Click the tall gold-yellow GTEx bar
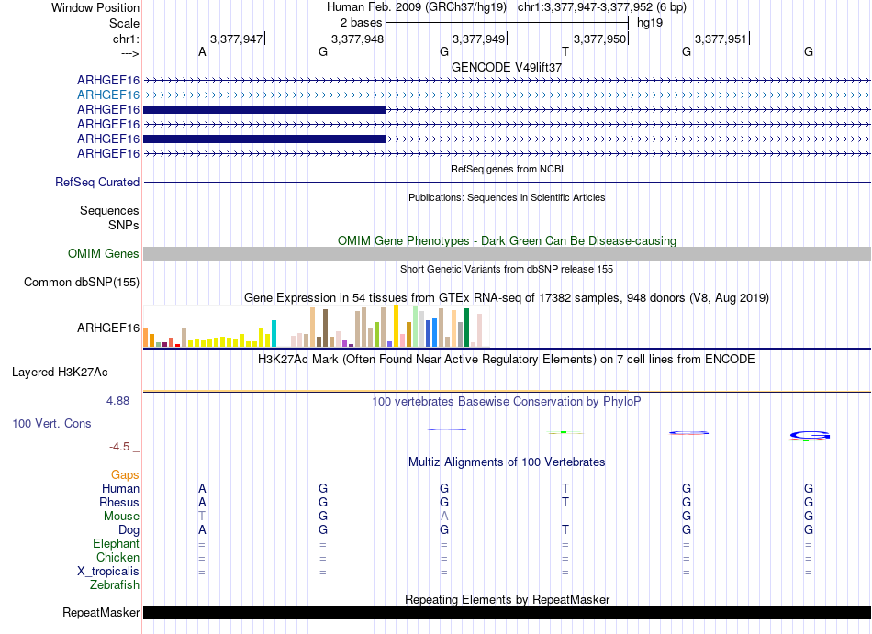The height and width of the screenshot is (634, 872). click(x=396, y=326)
